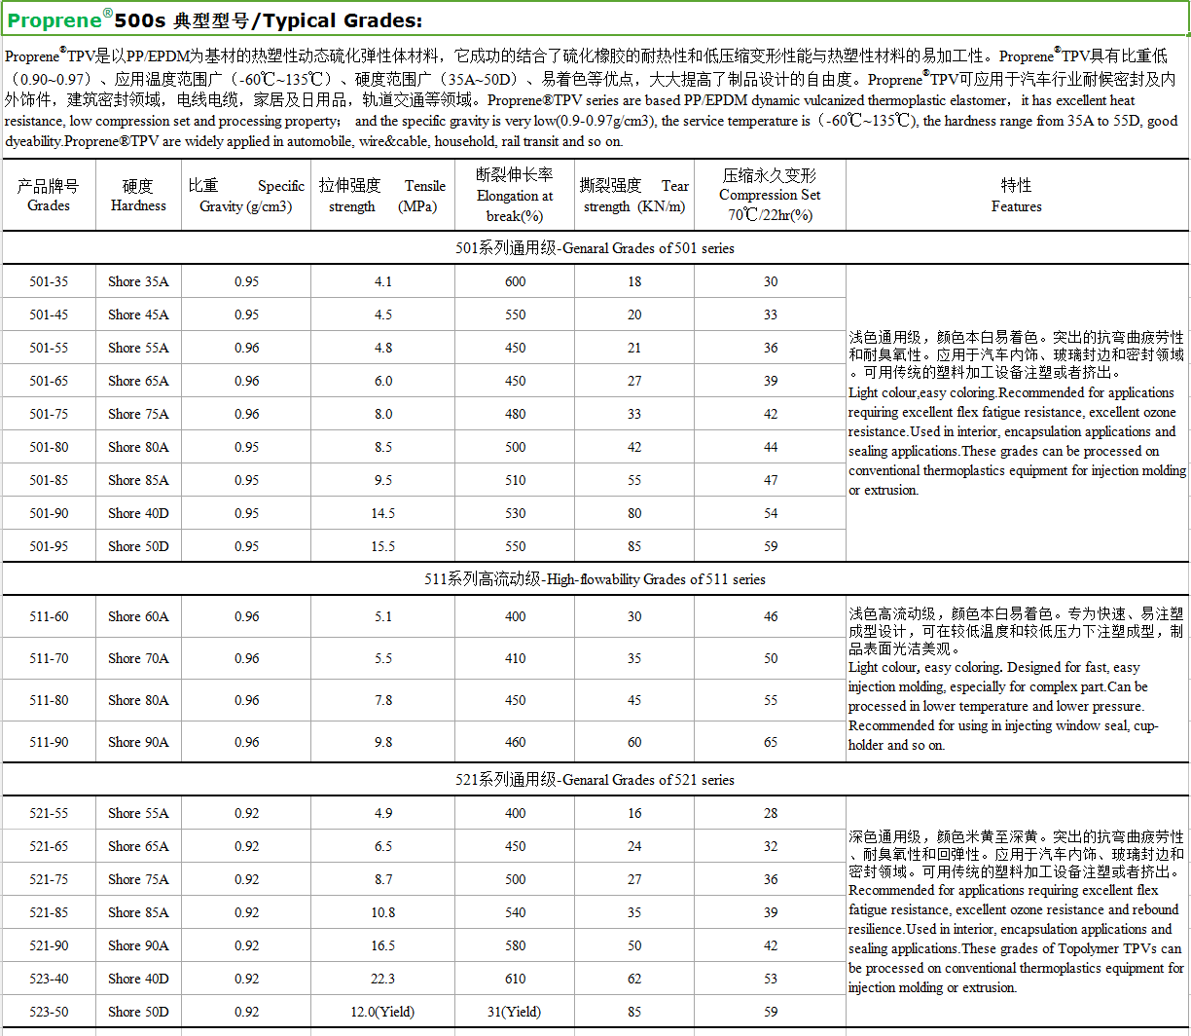Image resolution: width=1191 pixels, height=1036 pixels.
Task: Click the 'Tensile strength (MPa)' header
Action: [382, 196]
